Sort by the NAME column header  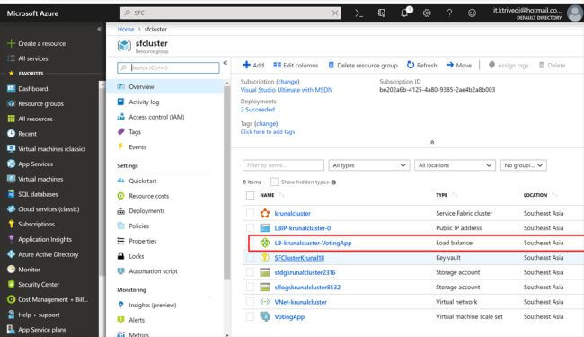point(267,195)
